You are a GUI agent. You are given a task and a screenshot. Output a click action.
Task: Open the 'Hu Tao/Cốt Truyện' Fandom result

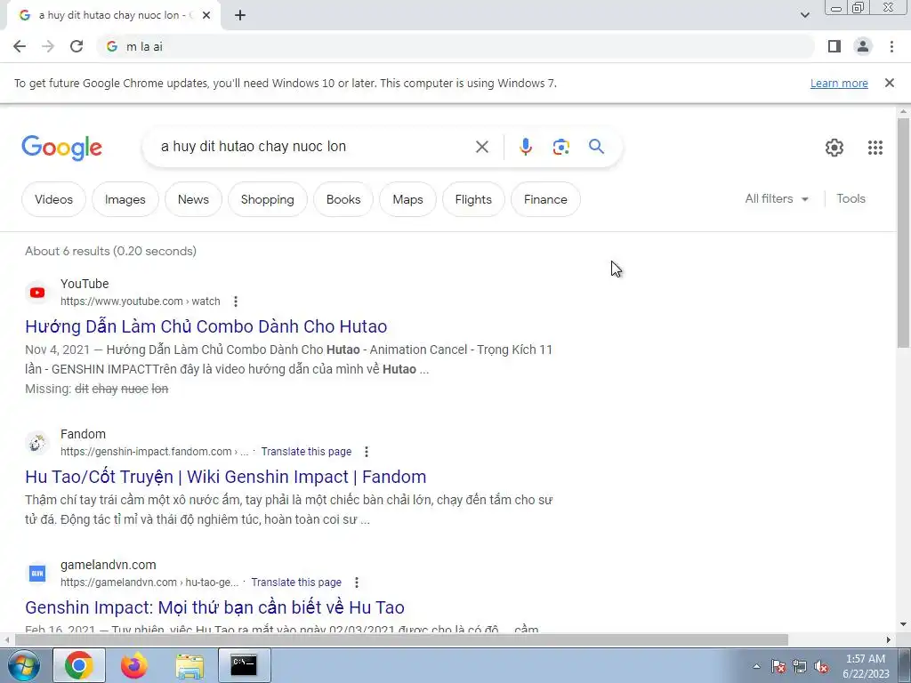coord(225,477)
